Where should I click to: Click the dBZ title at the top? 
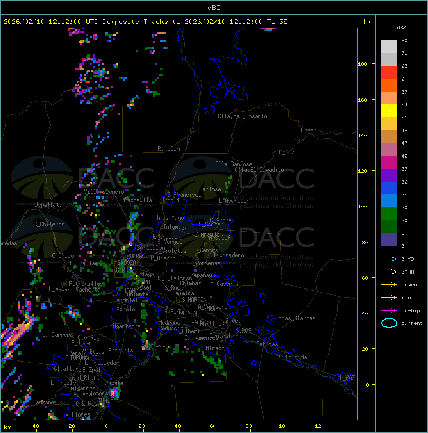[x=214, y=7]
